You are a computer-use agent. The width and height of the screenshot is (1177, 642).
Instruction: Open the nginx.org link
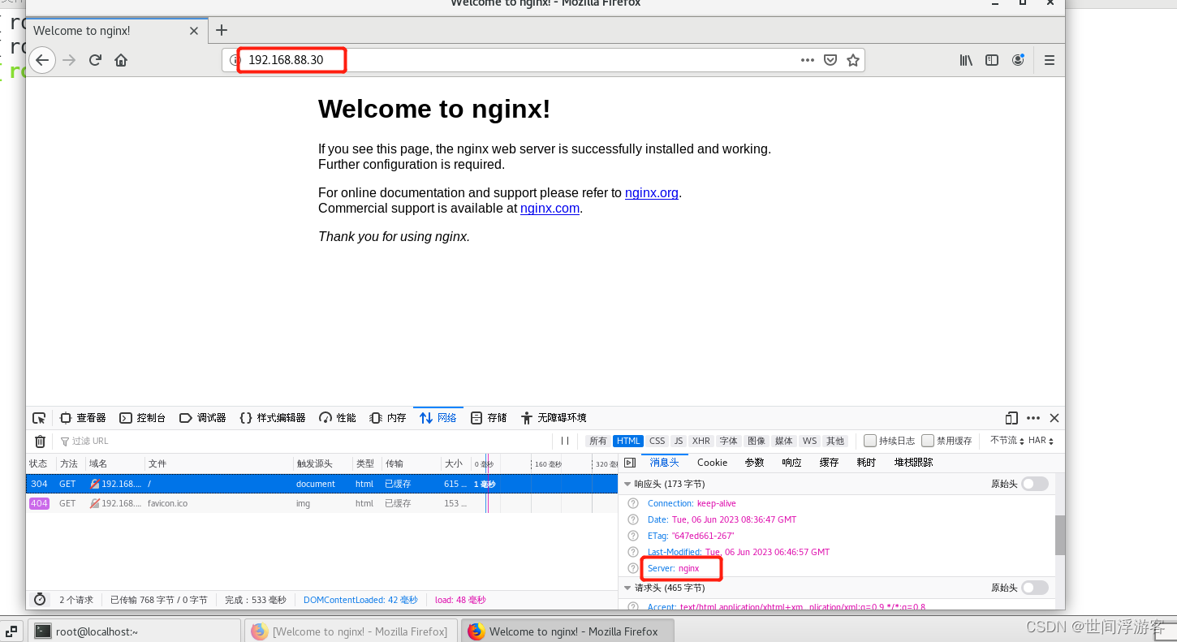[651, 193]
